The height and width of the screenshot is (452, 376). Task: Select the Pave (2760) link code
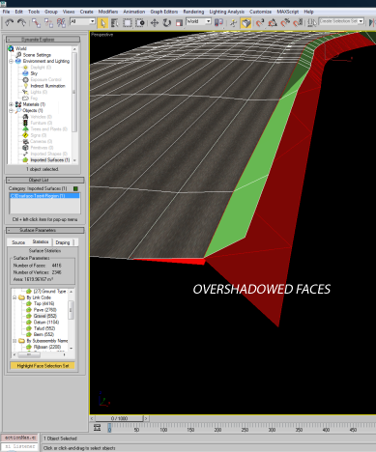pos(44,310)
